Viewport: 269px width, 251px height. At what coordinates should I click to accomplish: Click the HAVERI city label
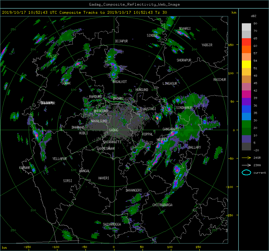coord(104,178)
